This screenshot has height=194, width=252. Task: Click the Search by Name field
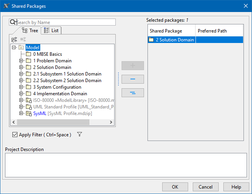(65, 22)
